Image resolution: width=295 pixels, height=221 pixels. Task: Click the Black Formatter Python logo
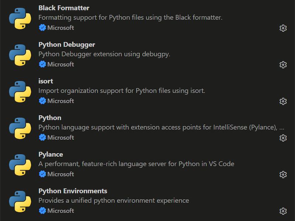20,18
